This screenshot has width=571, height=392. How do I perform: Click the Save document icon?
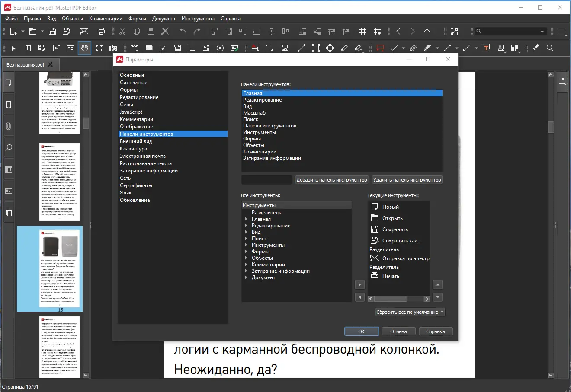51,31
